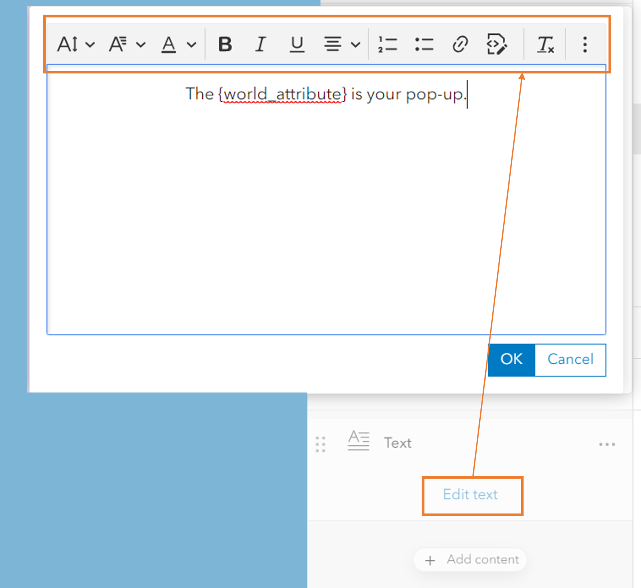Expand the text alignment dropdown arrow
Screen dimensions: 641x588
[x=356, y=45]
